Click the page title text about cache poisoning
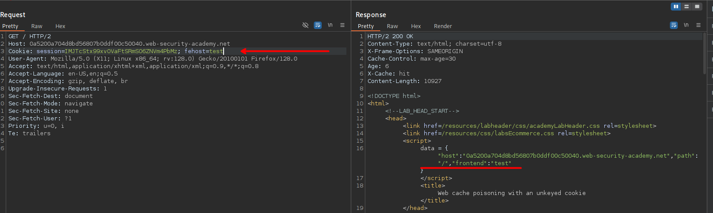Screen dimensions: 713x213 pyautogui.click(x=511, y=193)
